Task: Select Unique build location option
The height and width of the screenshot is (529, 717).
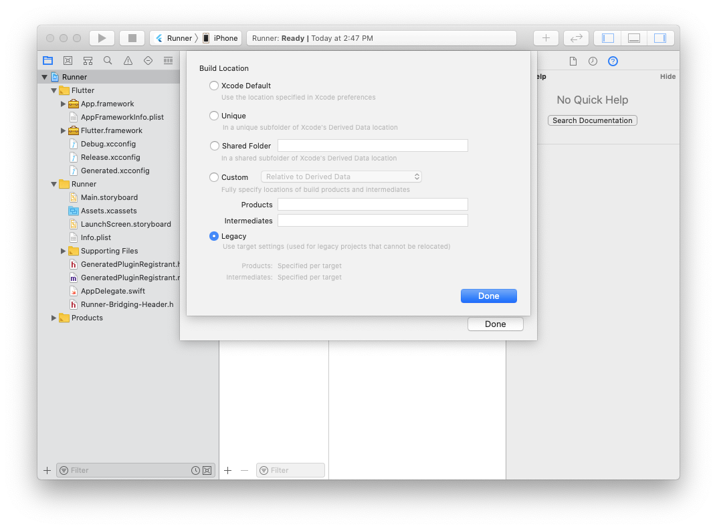Action: point(213,116)
